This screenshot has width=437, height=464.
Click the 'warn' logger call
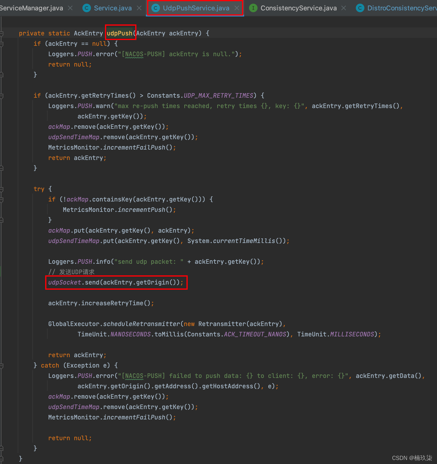tap(103, 106)
